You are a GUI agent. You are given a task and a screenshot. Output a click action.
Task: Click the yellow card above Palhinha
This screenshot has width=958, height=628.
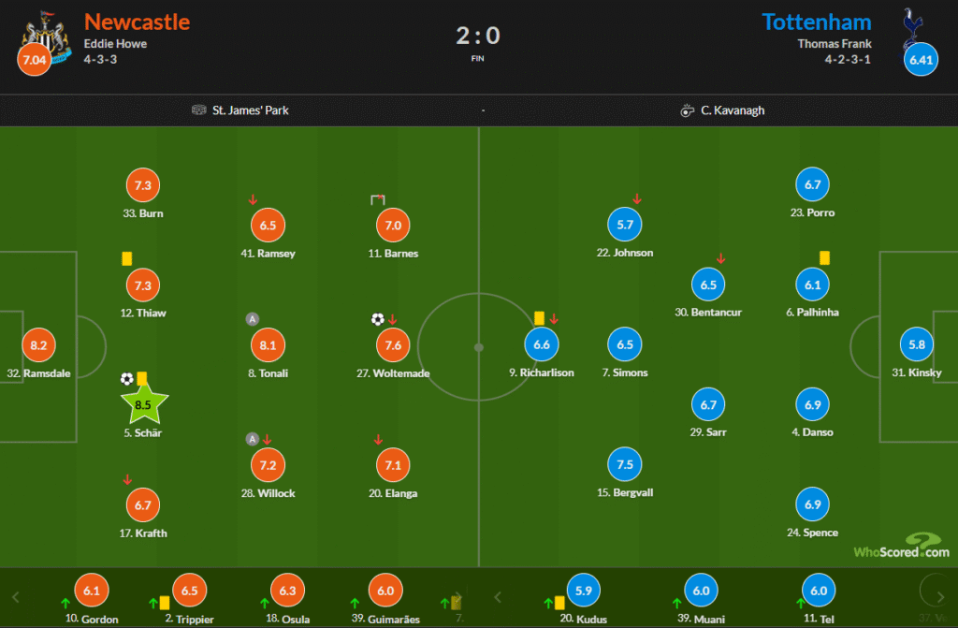pyautogui.click(x=825, y=257)
